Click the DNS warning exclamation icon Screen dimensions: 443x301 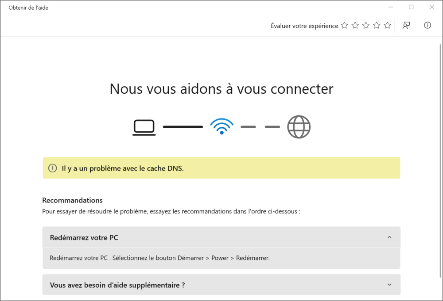tap(53, 168)
